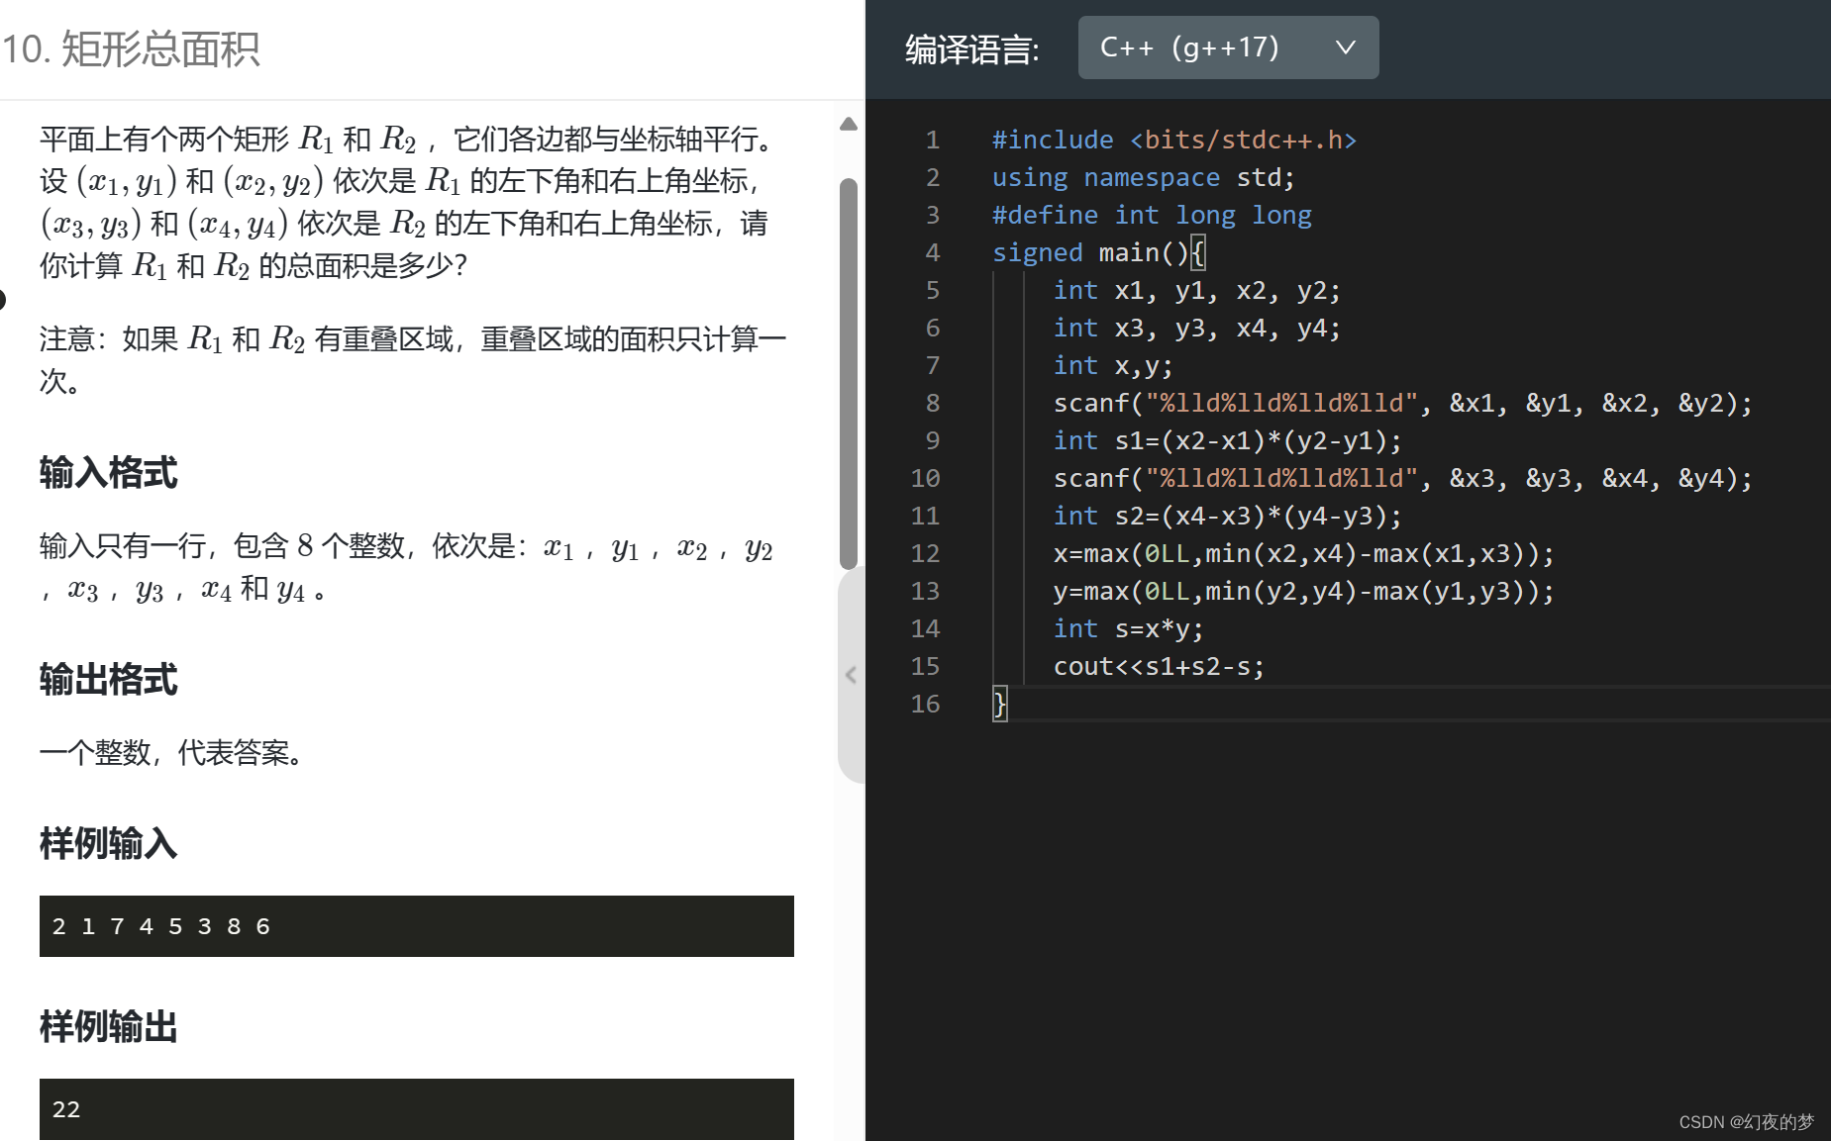This screenshot has width=1831, height=1141.
Task: Click the line 'x=max(0LL,min(x2,x4)-max(x1,x3));'
Action: [x=1304, y=554]
